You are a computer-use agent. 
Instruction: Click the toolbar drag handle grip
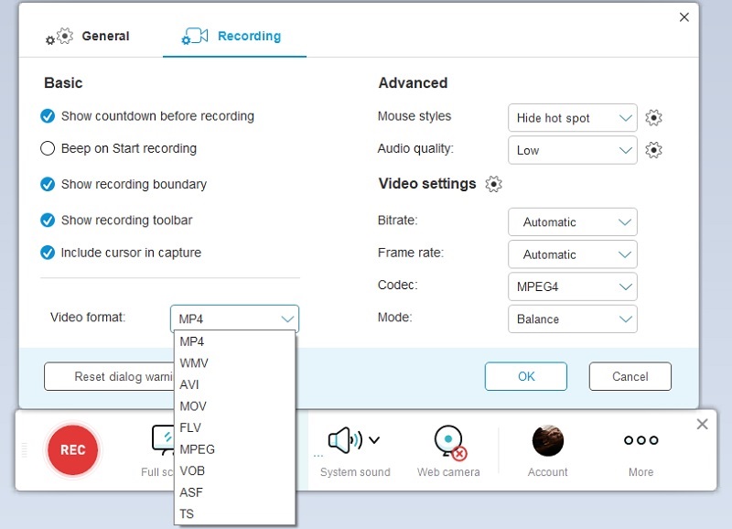pos(25,449)
